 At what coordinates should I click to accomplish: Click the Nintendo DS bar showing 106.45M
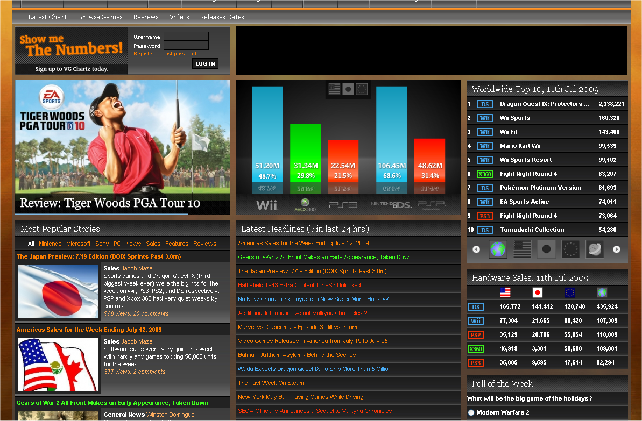(391, 134)
